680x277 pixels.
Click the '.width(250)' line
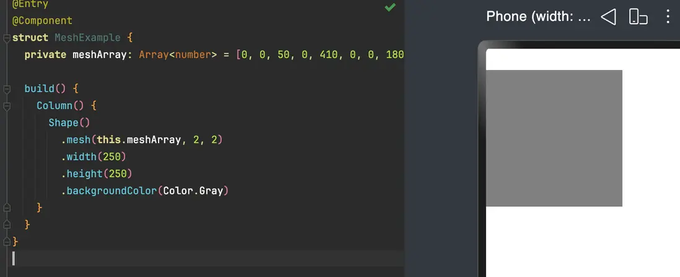pyautogui.click(x=94, y=156)
